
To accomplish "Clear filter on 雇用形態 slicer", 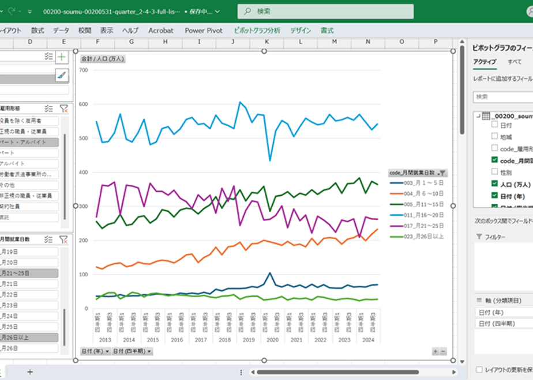I will tap(63, 109).
